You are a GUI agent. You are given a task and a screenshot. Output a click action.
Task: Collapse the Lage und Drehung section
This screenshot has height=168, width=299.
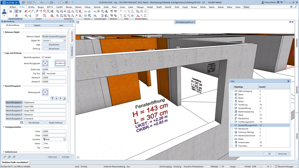click(4, 53)
